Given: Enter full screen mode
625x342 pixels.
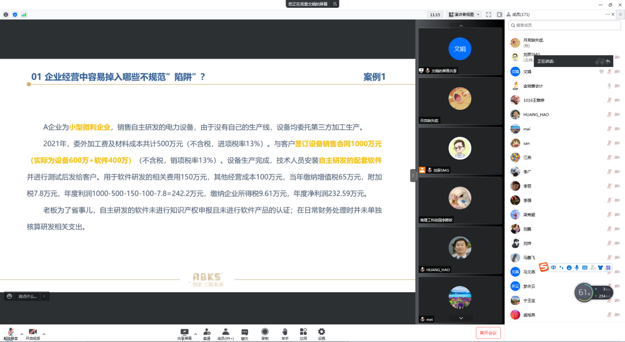Looking at the screenshot, I should click(488, 15).
